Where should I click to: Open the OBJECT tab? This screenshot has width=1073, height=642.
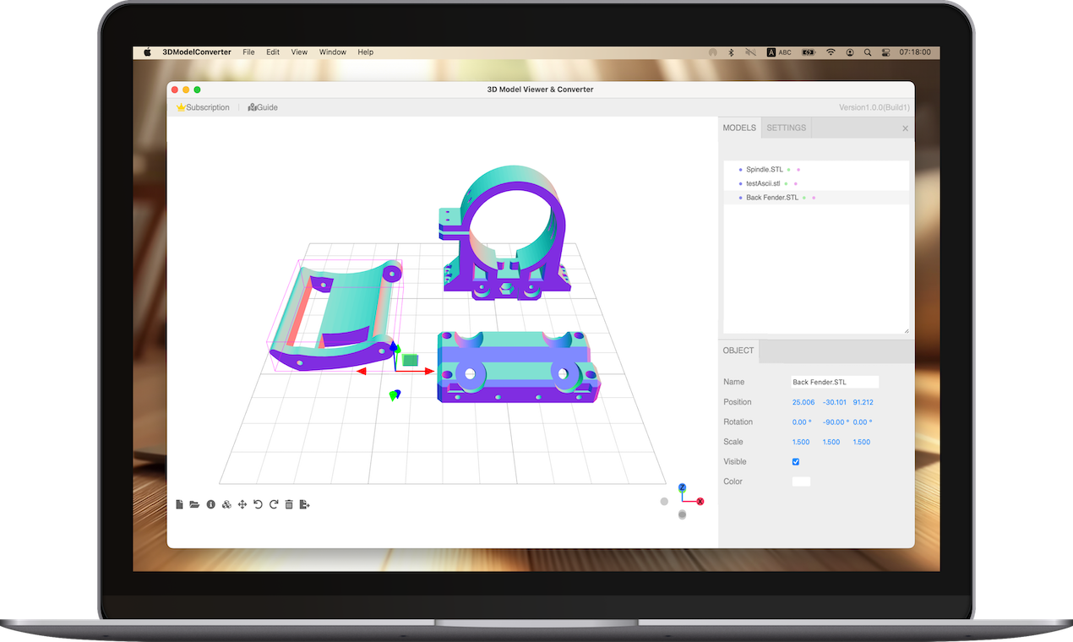738,351
